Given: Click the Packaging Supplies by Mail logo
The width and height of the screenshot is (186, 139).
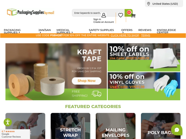Looking at the screenshot, I should point(30,12).
